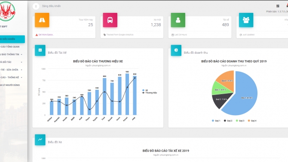This screenshot has height=162, width=288.
Task: Click the 25 value on Tour hôm nay card
Action: [91, 25]
